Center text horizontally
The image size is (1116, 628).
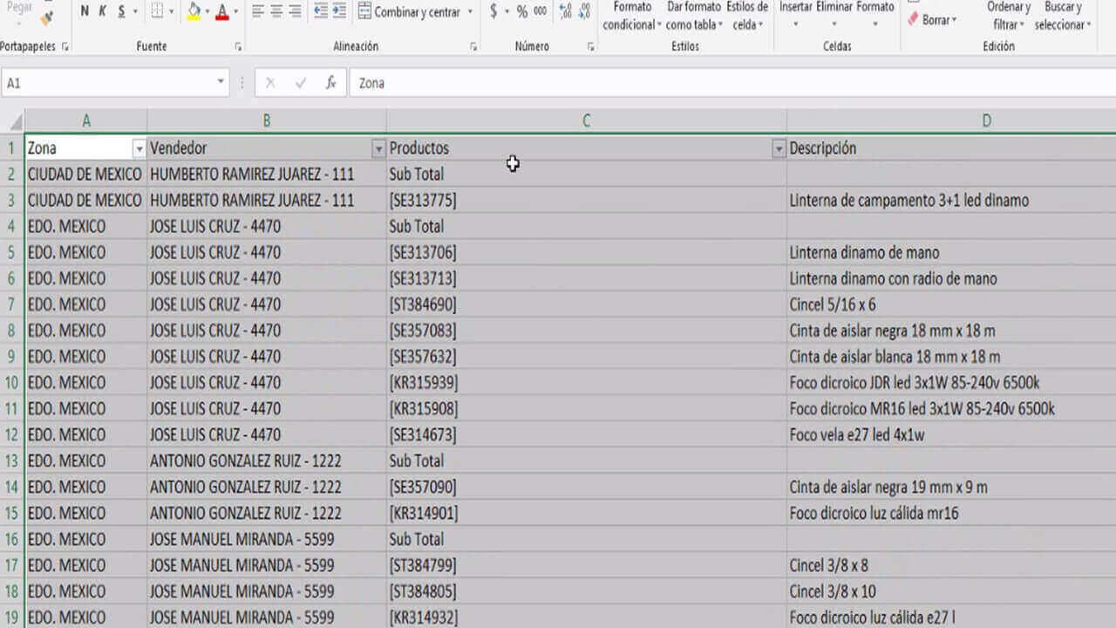pyautogui.click(x=276, y=11)
